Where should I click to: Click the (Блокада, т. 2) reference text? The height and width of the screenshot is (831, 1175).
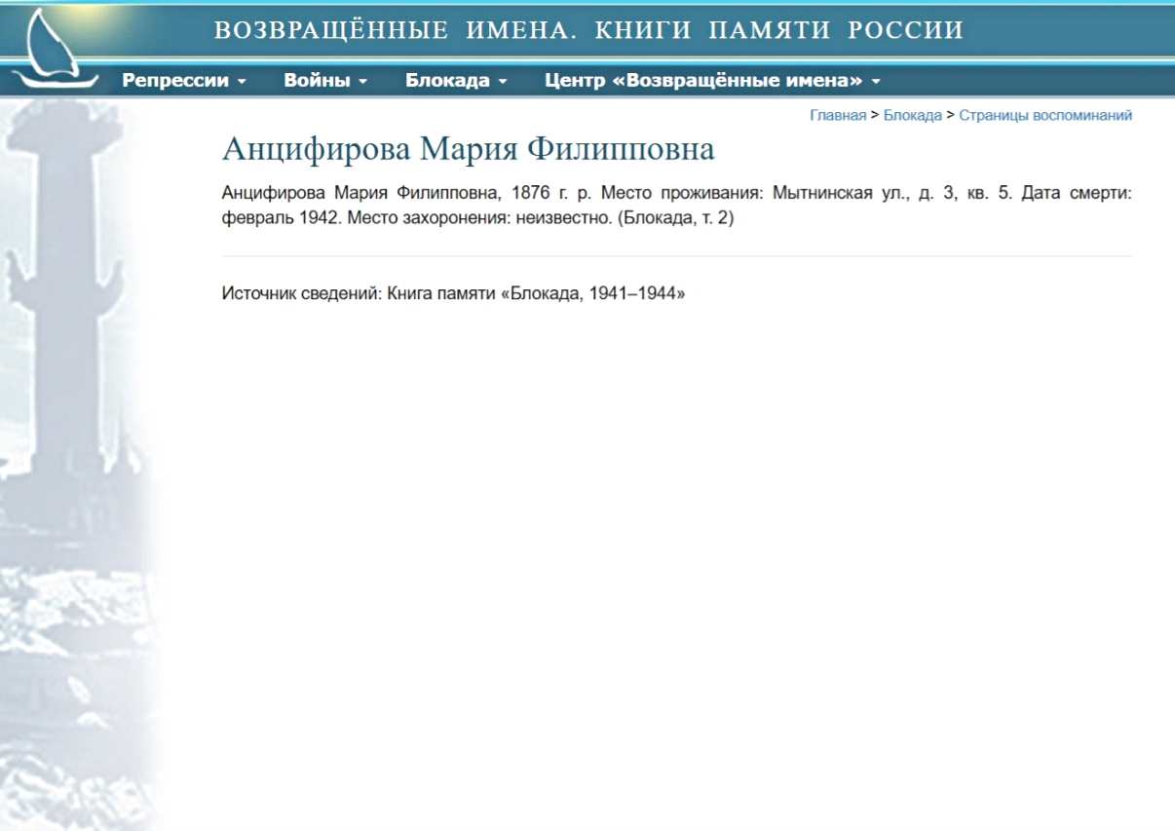tap(675, 218)
